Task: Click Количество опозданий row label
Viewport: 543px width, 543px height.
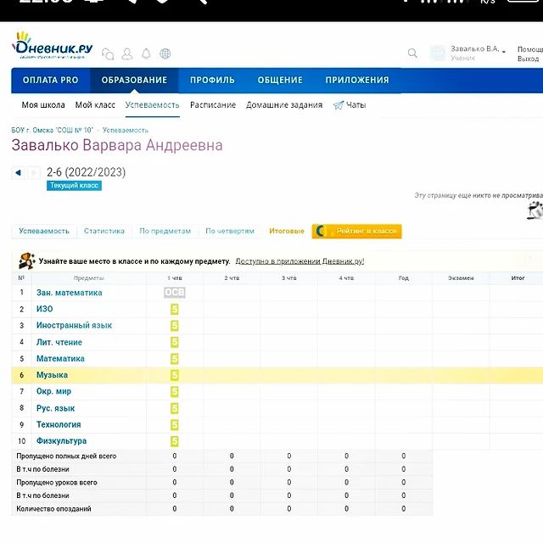Action: pyautogui.click(x=53, y=509)
